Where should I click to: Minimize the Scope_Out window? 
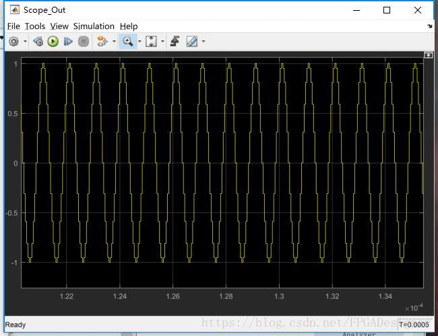[356, 10]
